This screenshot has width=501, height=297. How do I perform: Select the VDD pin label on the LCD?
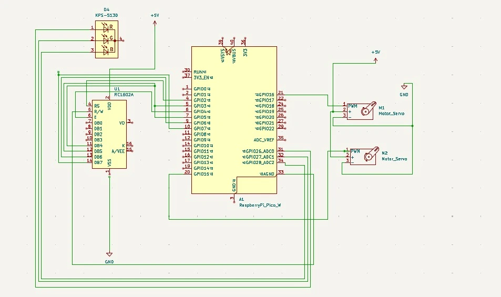(x=109, y=106)
